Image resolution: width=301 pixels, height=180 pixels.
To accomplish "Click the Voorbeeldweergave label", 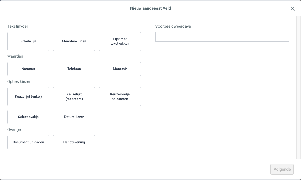I will coord(173,26).
